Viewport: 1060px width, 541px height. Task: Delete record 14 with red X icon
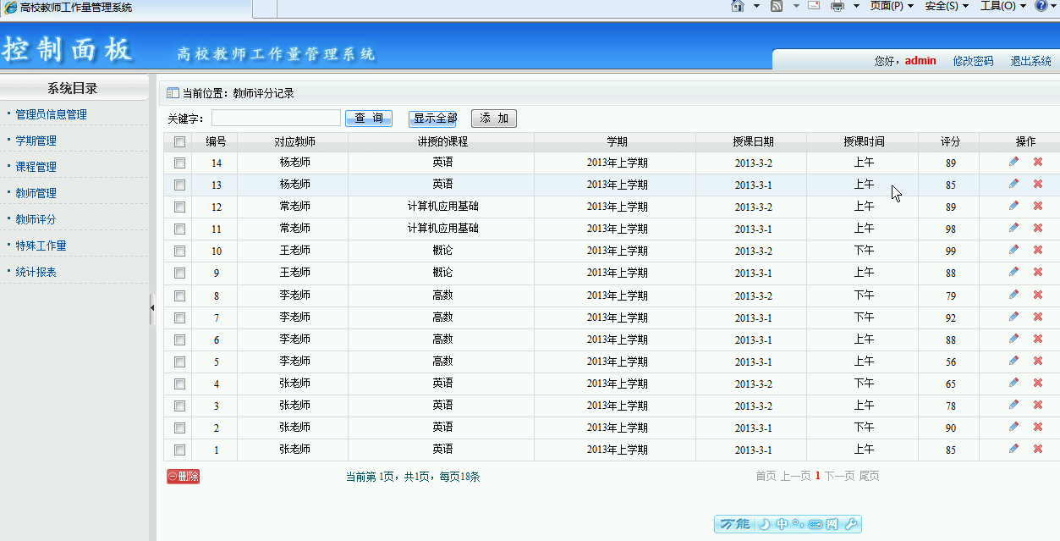pos(1038,162)
